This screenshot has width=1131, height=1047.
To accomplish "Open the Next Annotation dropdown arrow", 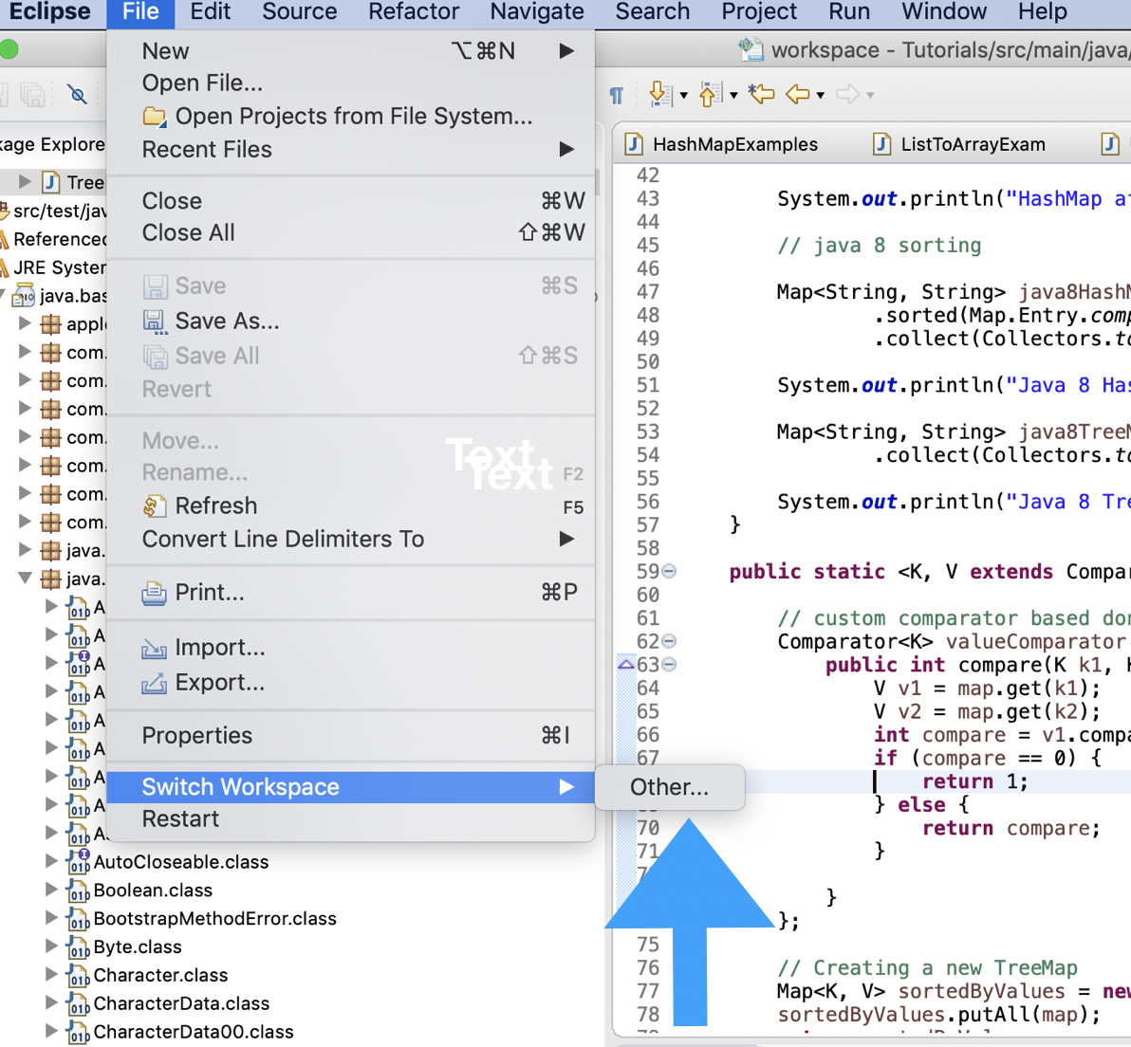I will [685, 94].
